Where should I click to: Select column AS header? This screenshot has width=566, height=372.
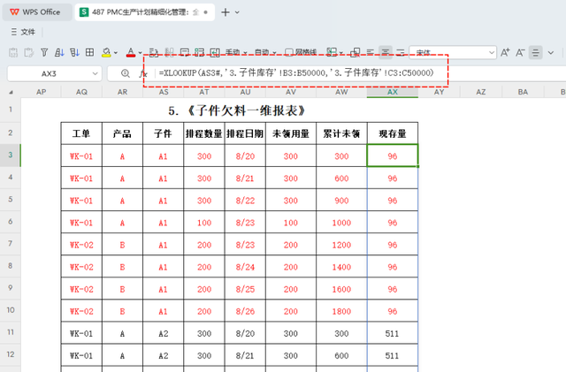[x=164, y=92]
